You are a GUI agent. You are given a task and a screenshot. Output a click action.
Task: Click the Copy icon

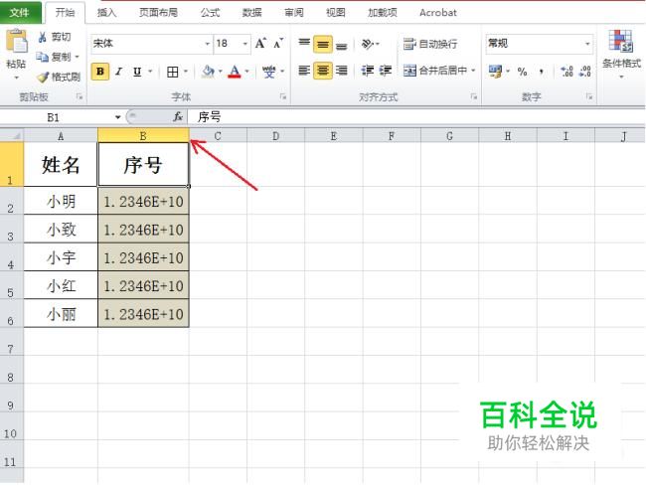42,57
